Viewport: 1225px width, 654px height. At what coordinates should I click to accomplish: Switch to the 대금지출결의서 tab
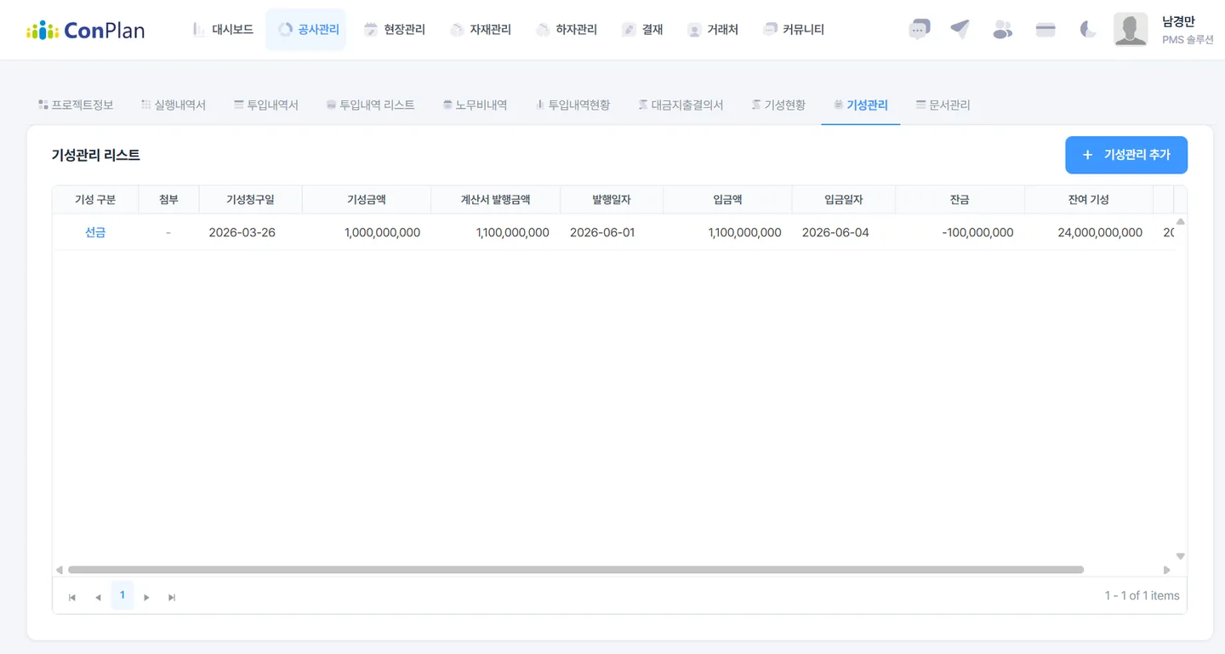click(x=681, y=105)
